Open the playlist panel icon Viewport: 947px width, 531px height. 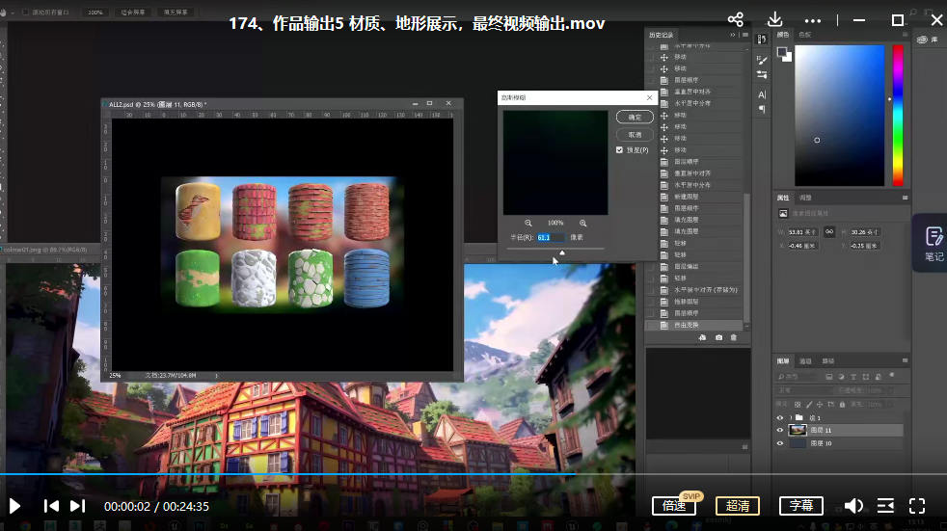pos(885,506)
